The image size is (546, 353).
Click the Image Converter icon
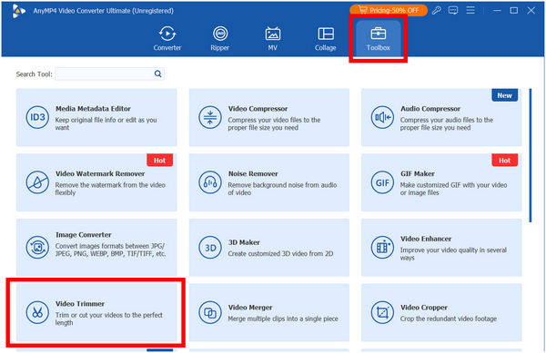point(37,248)
